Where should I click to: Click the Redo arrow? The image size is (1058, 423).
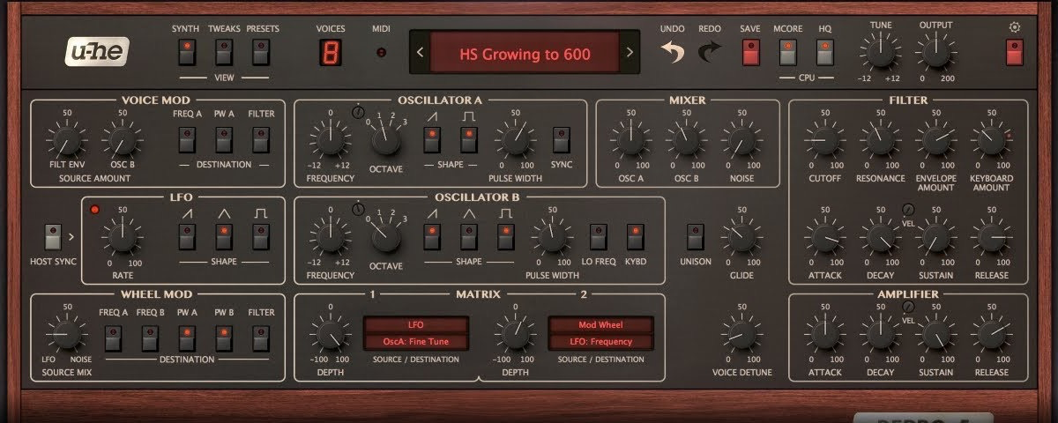(x=710, y=54)
